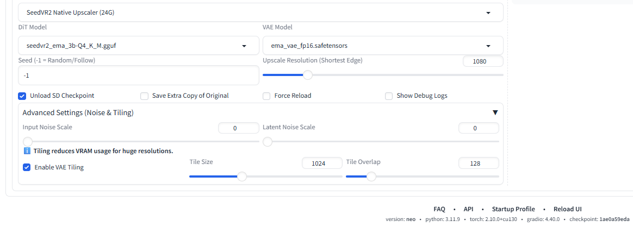Open the API link in footer
633x227 pixels.
(468, 209)
